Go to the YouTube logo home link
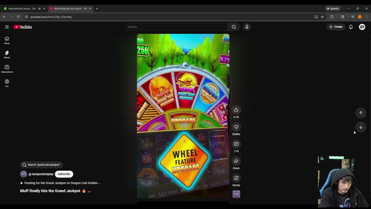 click(x=23, y=27)
